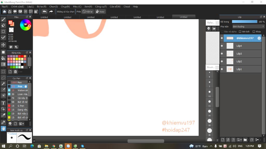Hide the Lớp2 layer

pyautogui.click(x=222, y=61)
